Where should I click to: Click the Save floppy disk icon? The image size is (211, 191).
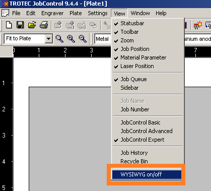(20, 25)
